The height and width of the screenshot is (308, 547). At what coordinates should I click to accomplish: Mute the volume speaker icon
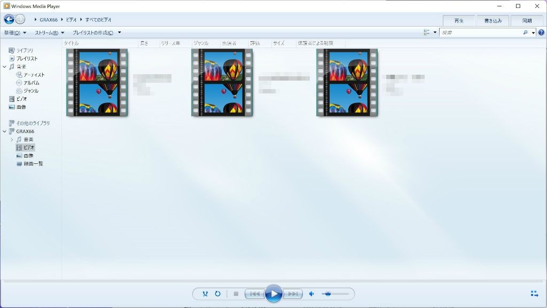[x=311, y=294]
